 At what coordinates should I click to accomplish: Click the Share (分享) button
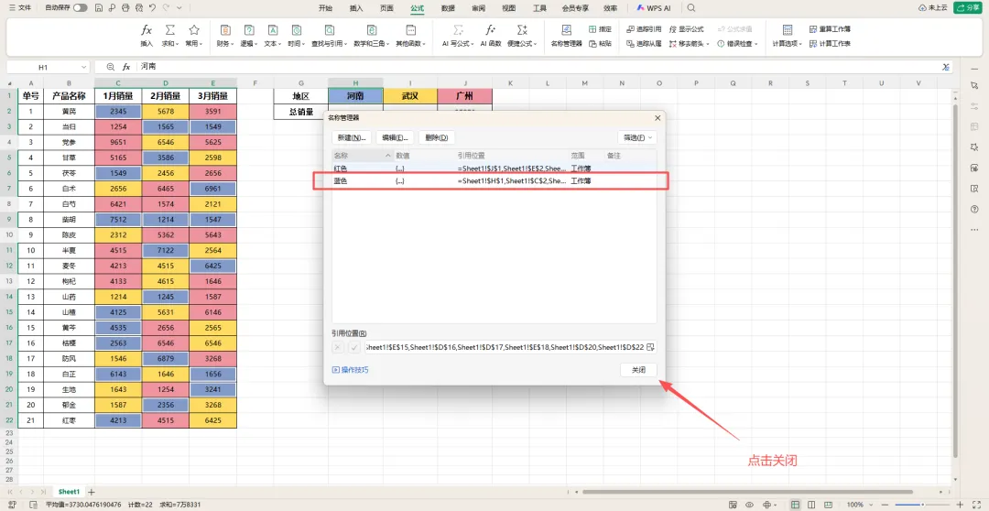969,8
